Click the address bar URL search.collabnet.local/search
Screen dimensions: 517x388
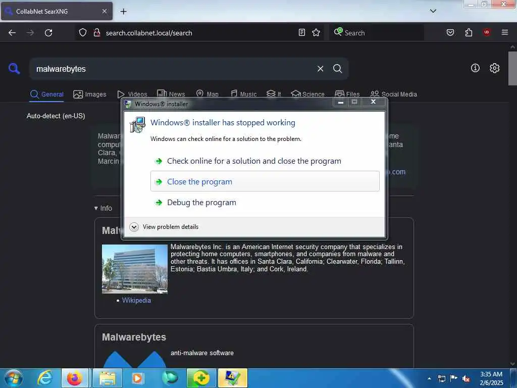[149, 33]
